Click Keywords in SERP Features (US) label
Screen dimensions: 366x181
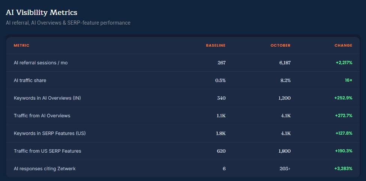click(x=50, y=133)
